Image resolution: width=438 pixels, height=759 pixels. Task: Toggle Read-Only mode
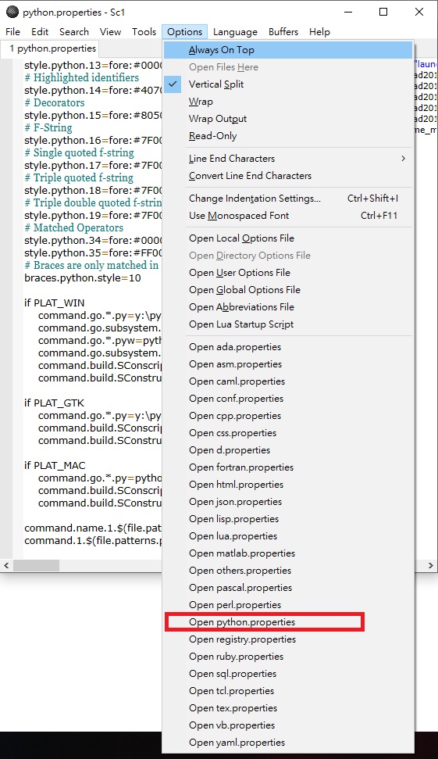click(x=288, y=136)
